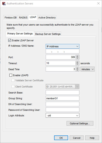Image resolution: width=102 pixels, height=143 pixels.
Task: Increase Dead Time with up arrow
Action: click(x=77, y=68)
